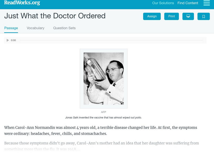Screen dimensions: 214x157
Task: Play the passage audio
Action: (8, 40)
